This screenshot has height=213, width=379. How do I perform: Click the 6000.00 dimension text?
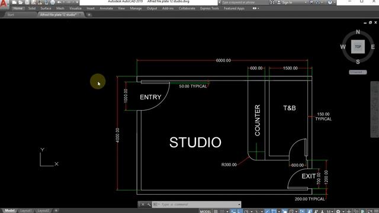223,60
